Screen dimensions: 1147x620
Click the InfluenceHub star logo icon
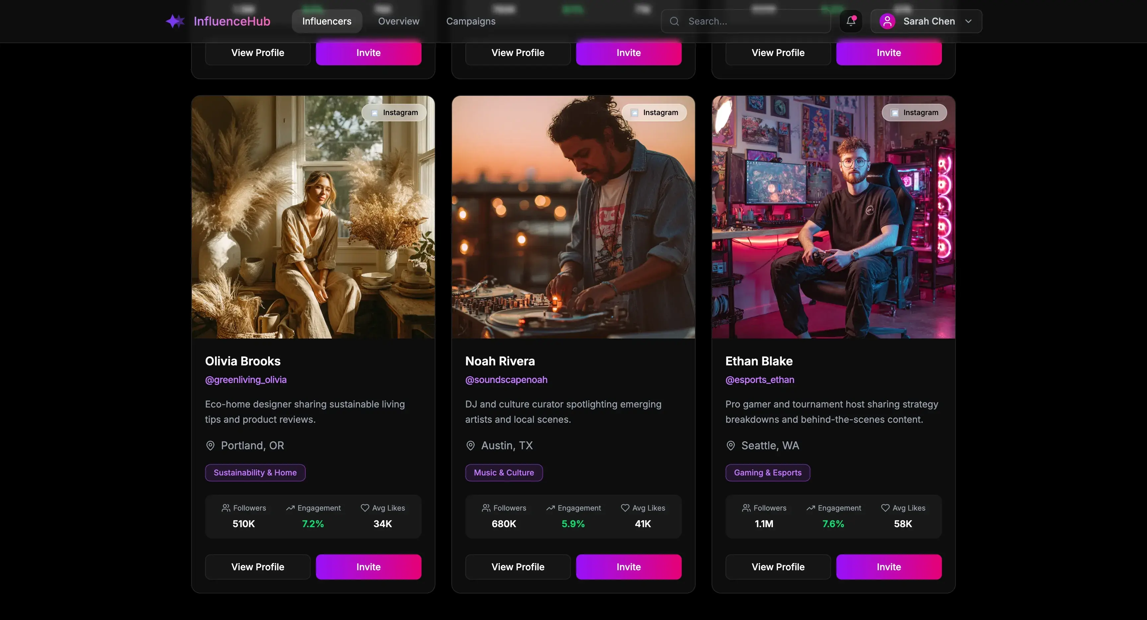click(175, 21)
